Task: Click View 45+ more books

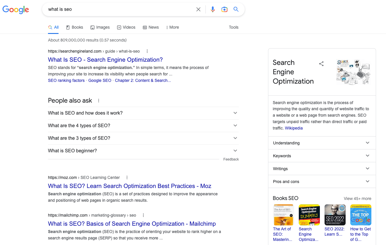Action: [x=357, y=199]
